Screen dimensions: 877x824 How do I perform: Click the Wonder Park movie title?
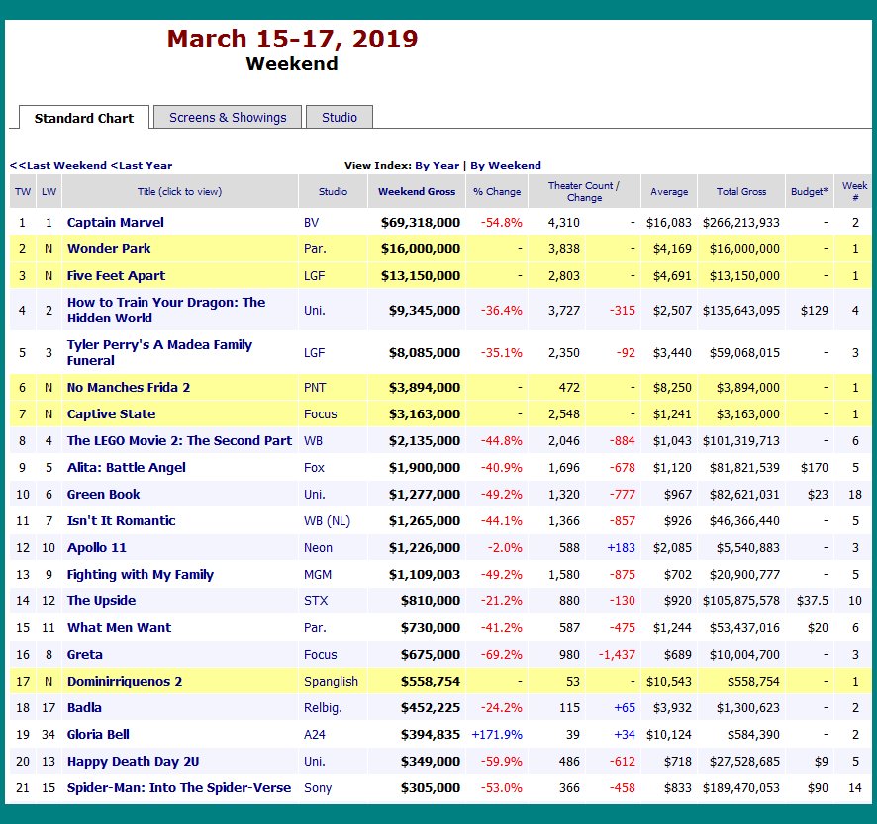[109, 249]
